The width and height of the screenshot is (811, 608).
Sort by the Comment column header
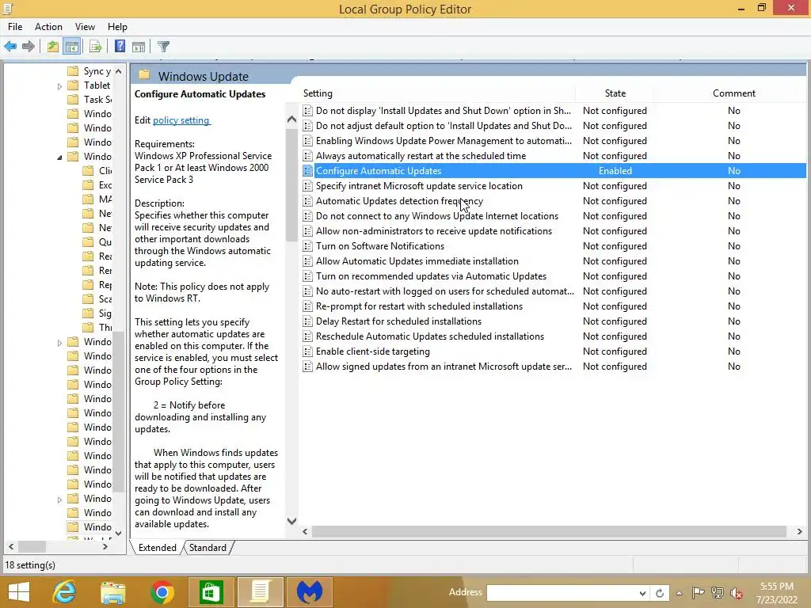[734, 93]
